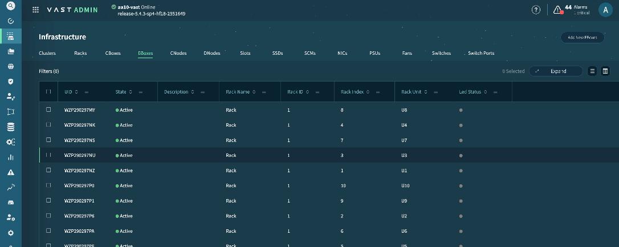Check the box for WZP290297NS

(48, 140)
